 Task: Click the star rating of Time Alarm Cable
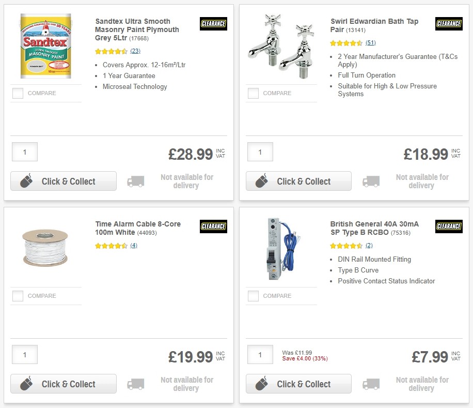[111, 246]
